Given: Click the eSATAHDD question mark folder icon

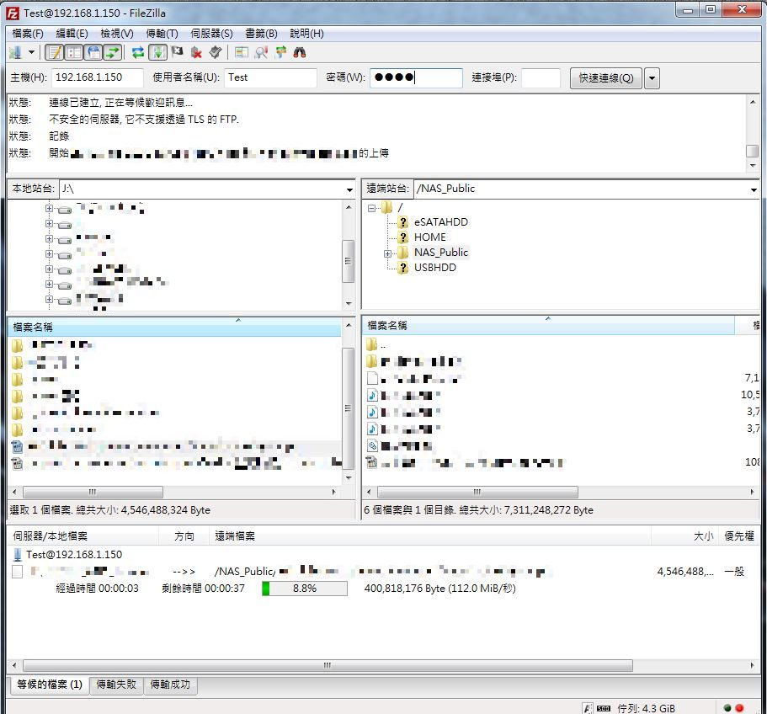Looking at the screenshot, I should pos(402,222).
